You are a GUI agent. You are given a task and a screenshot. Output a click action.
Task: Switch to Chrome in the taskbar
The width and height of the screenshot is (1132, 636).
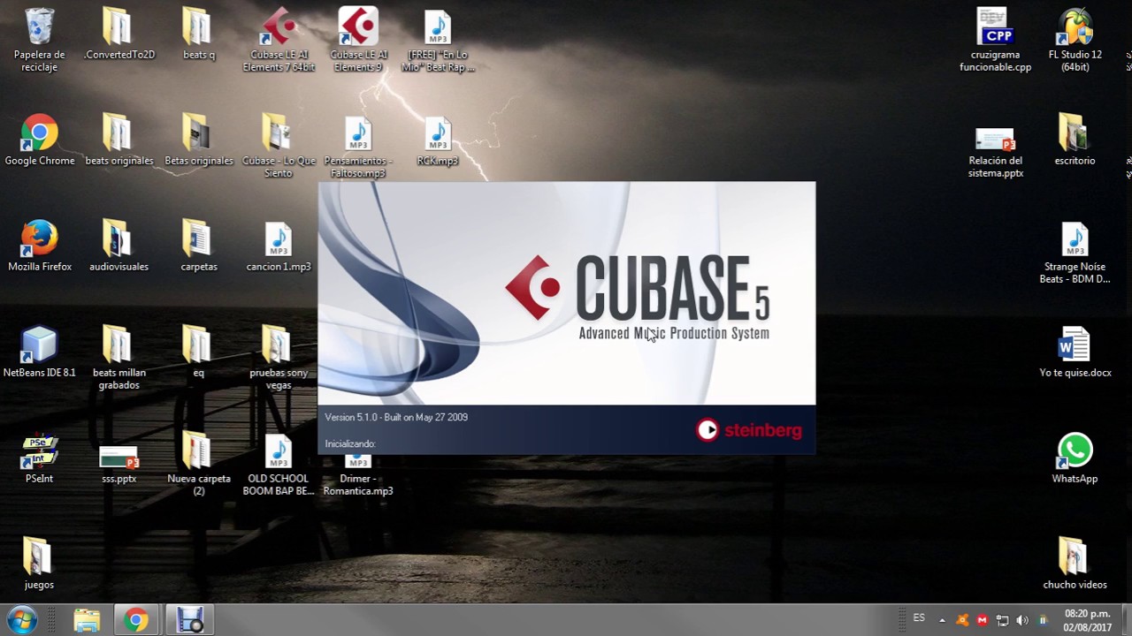136,620
